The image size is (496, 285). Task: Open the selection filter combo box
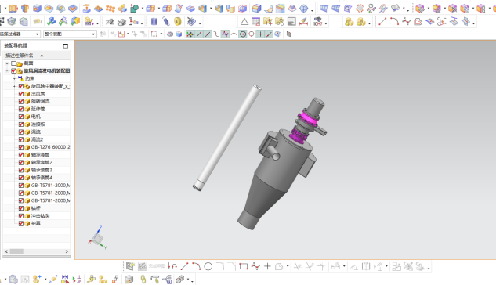pos(20,34)
